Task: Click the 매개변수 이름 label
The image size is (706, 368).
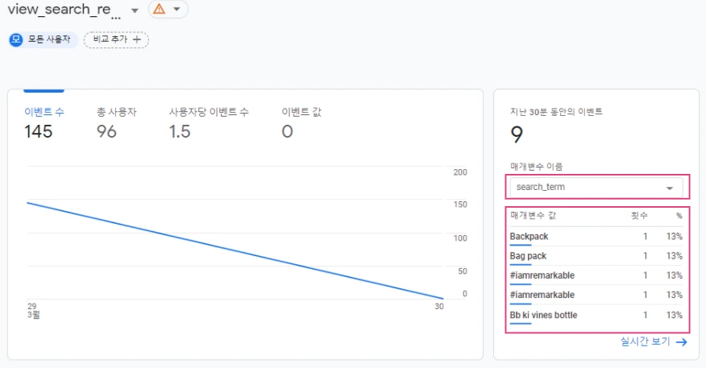Action: [x=536, y=167]
